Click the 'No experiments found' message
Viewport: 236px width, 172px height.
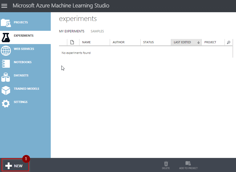coord(76,53)
